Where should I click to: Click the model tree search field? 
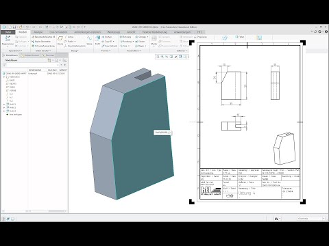pyautogui.click(x=32, y=65)
